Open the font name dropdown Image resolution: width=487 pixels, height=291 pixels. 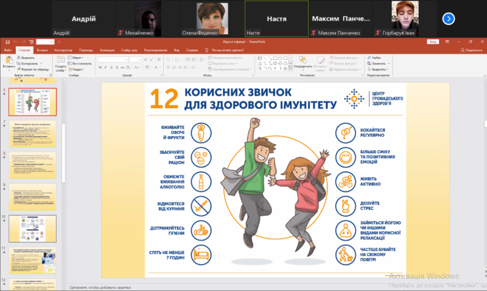click(126, 60)
